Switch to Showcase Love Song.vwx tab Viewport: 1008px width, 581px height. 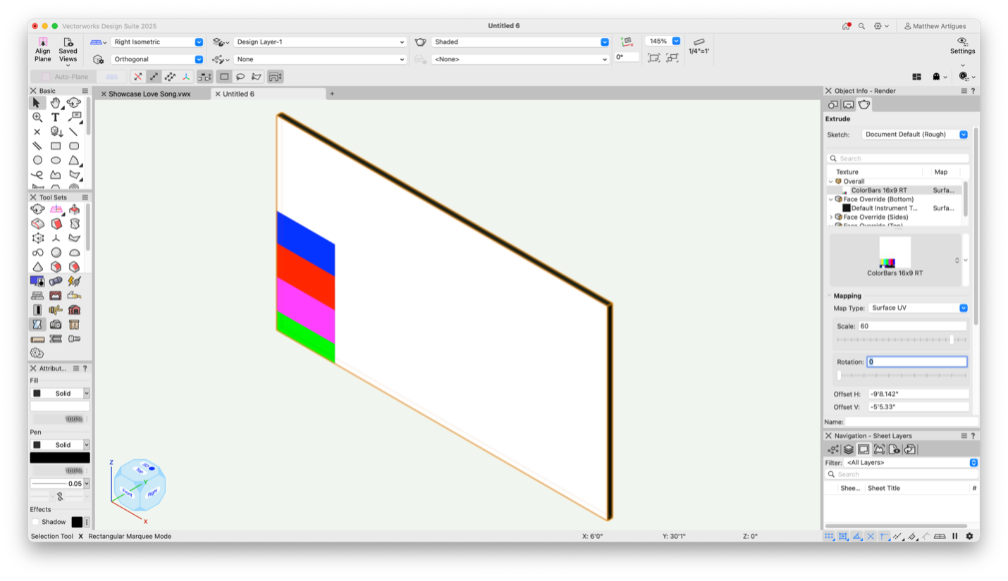pos(149,94)
